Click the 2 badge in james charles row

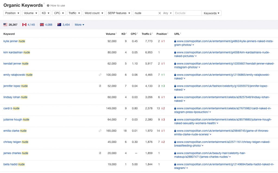tap(100, 153)
